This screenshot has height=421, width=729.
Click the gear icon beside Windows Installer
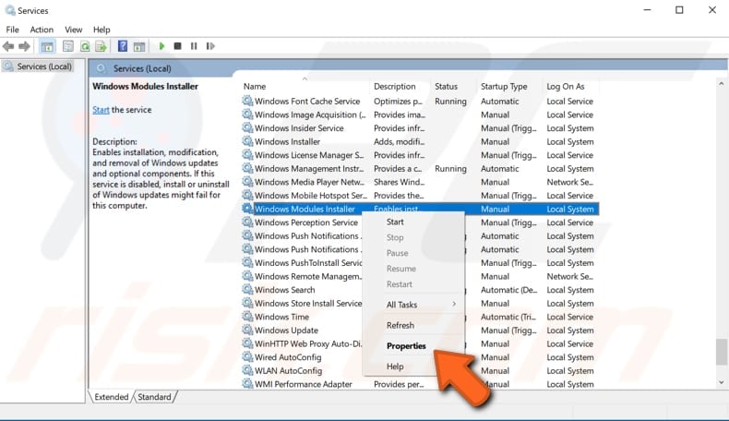(247, 141)
